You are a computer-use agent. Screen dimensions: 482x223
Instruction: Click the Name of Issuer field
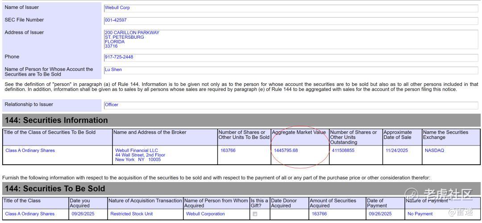pos(291,8)
